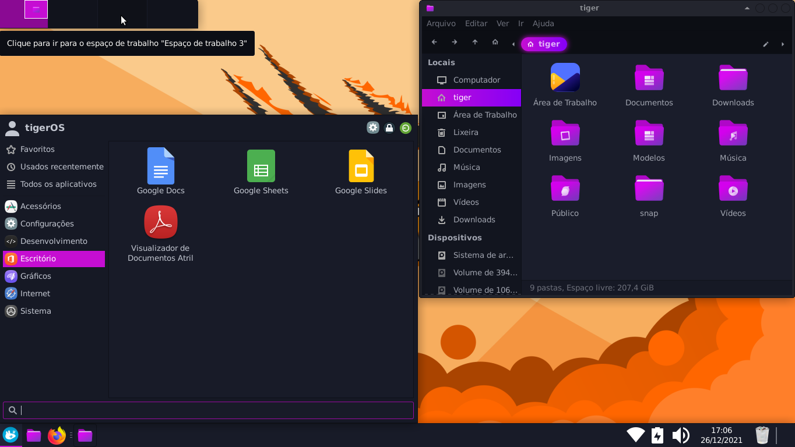The width and height of the screenshot is (795, 447).
Task: Show Favoritos in the application menu
Action: (54, 149)
